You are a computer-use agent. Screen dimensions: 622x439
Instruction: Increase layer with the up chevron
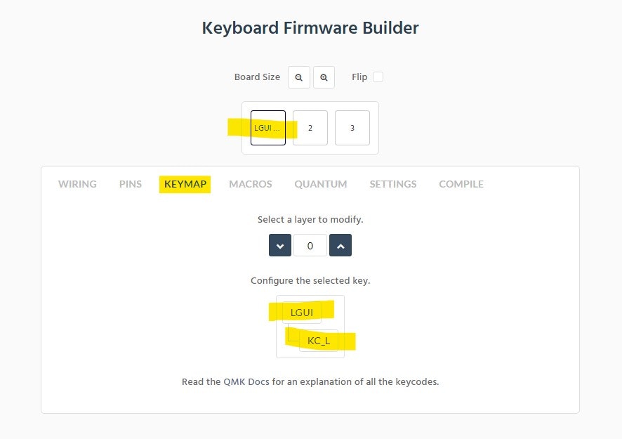tap(340, 245)
